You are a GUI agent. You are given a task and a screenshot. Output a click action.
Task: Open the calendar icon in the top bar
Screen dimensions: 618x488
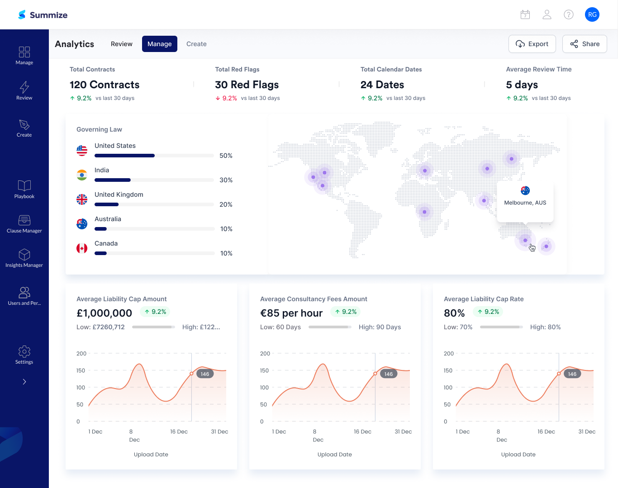coord(525,14)
